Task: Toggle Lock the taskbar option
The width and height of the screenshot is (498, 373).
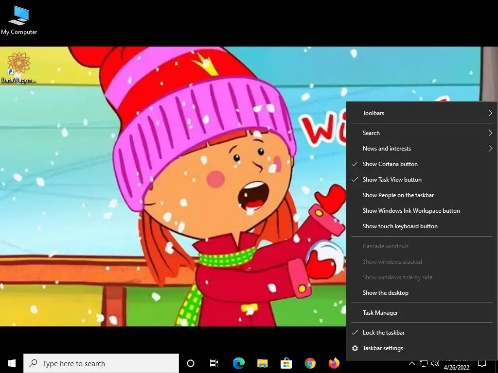Action: click(422, 333)
